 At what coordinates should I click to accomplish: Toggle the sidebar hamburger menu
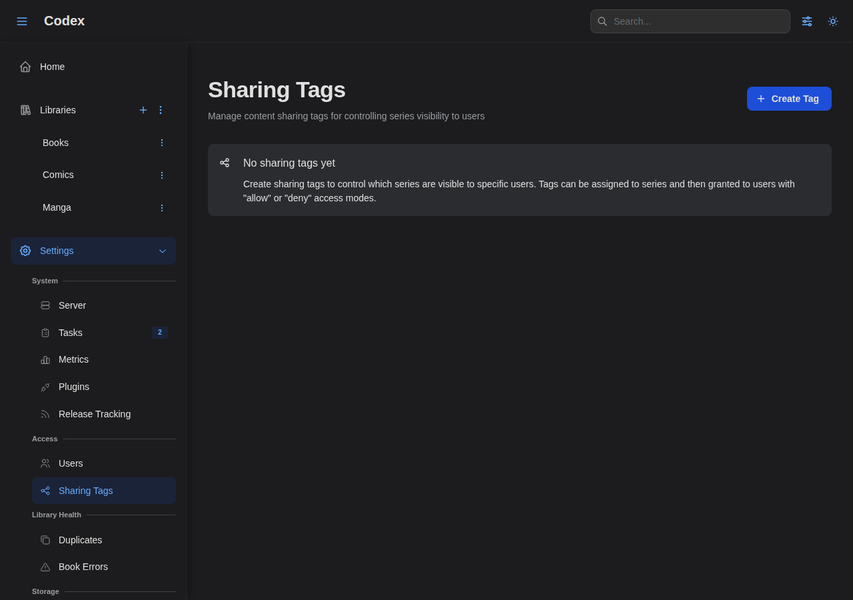[x=22, y=21]
